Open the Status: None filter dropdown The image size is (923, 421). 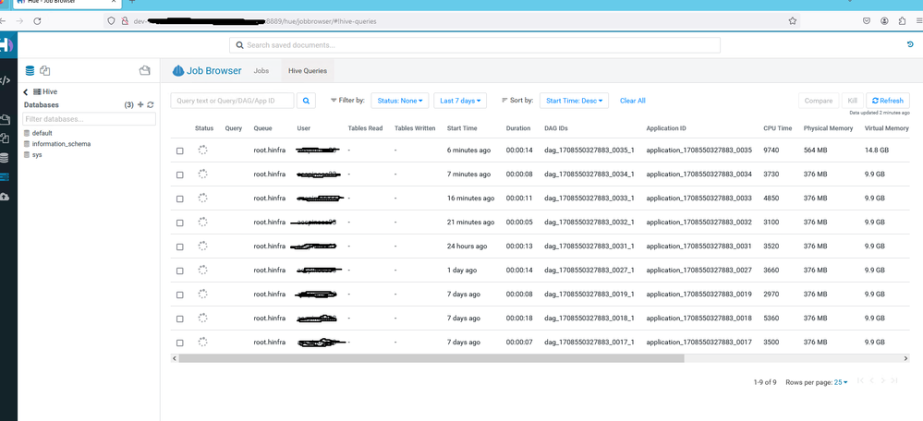tap(400, 101)
